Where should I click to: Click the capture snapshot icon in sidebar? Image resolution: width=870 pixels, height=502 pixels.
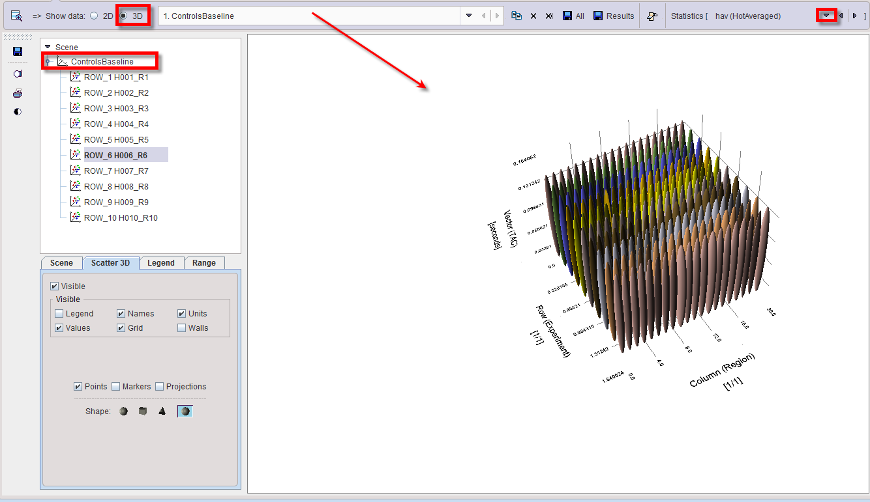coord(18,74)
